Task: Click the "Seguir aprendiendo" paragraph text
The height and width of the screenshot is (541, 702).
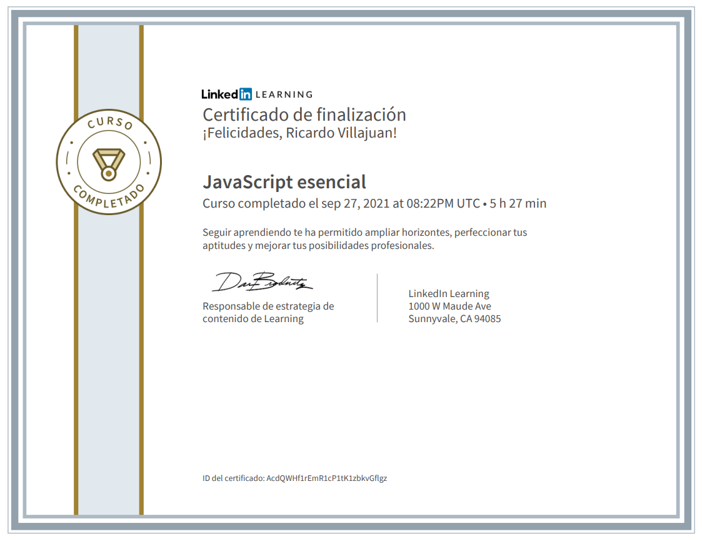Action: point(364,239)
